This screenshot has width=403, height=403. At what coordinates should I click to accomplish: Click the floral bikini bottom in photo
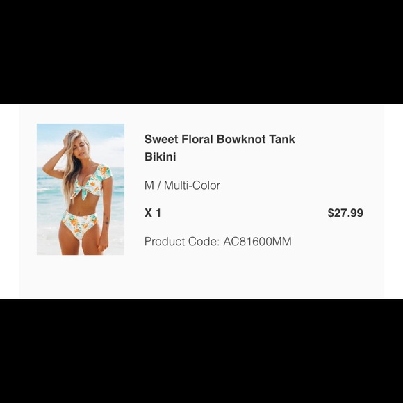[x=80, y=224]
